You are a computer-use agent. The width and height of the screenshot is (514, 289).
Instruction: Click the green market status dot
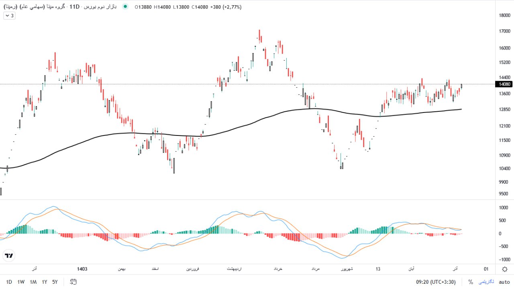click(126, 7)
